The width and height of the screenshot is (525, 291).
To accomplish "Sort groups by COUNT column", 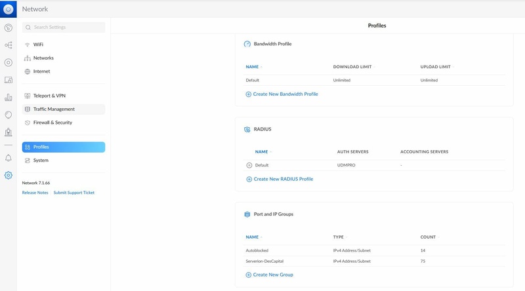I will point(428,237).
